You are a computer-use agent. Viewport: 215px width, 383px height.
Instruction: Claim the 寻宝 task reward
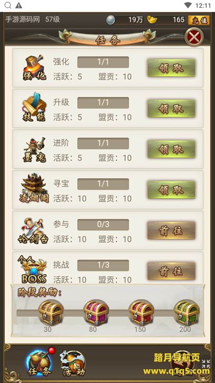coord(171,190)
